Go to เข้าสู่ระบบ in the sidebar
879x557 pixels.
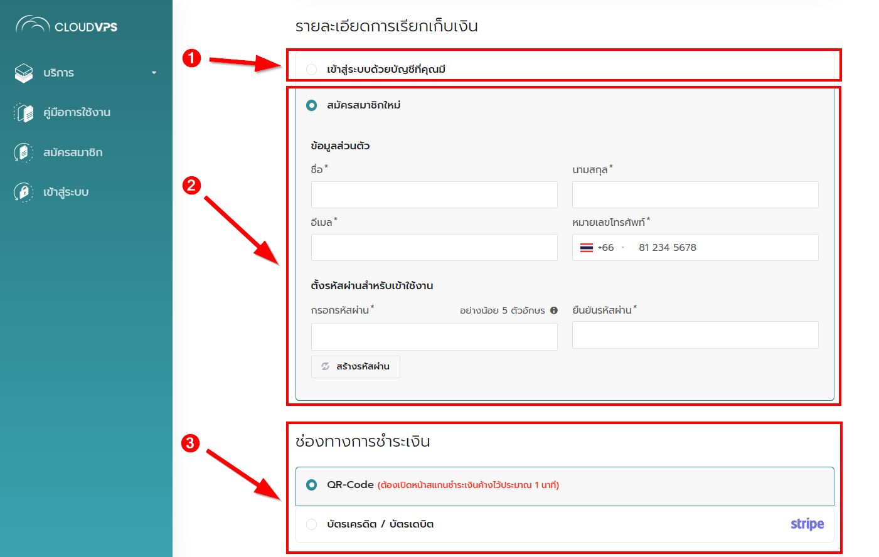coord(66,192)
